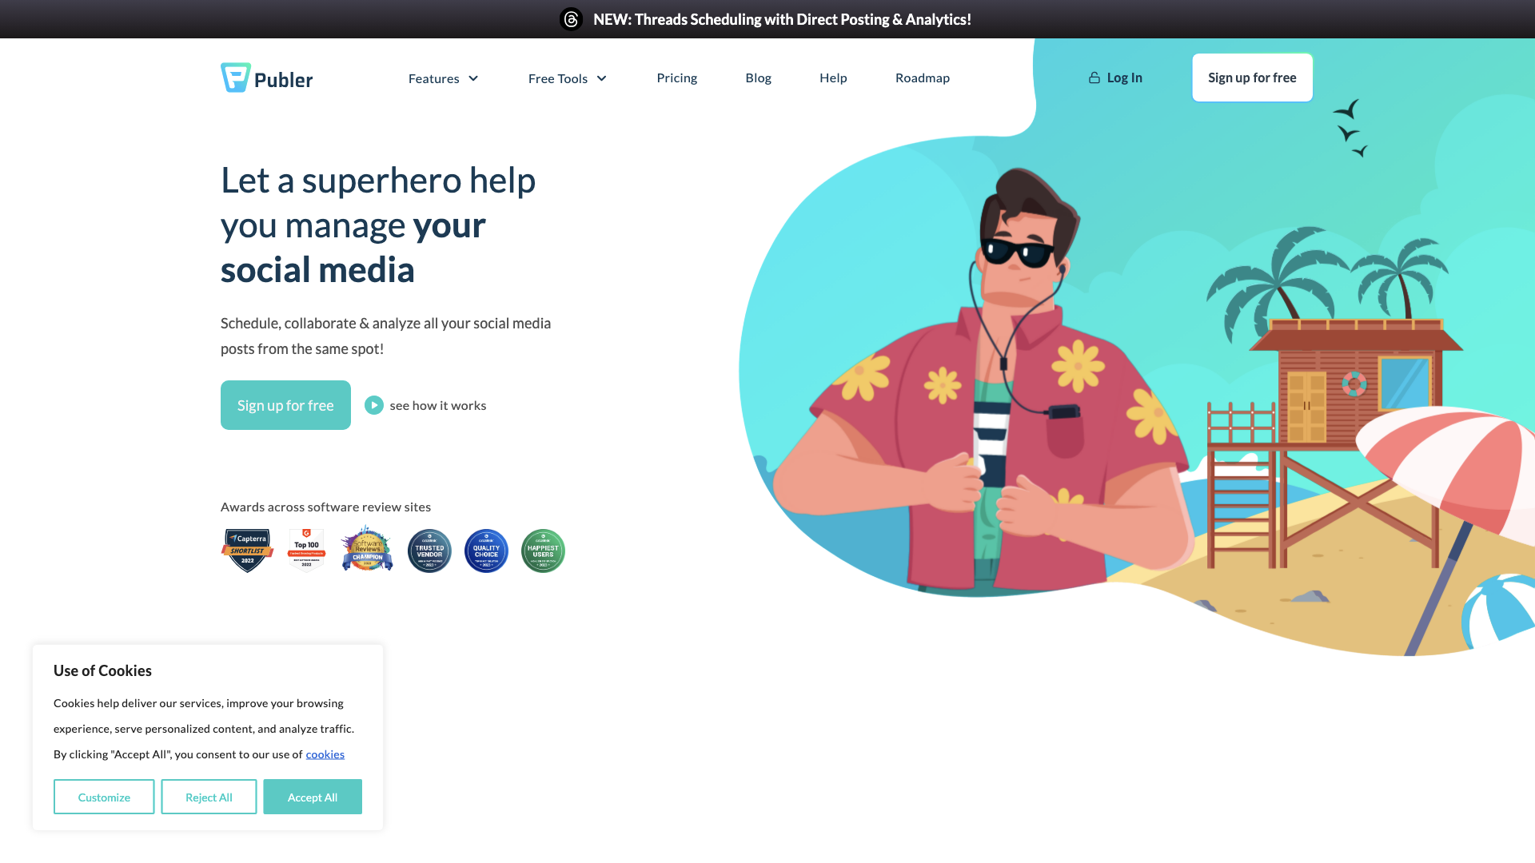Screen dimensions: 1535x863
Task: Click the Log In button
Action: click(x=1116, y=77)
